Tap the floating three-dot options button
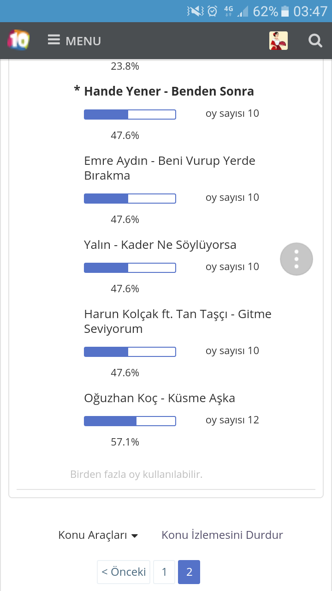Screen dimensions: 332x591 [x=296, y=259]
